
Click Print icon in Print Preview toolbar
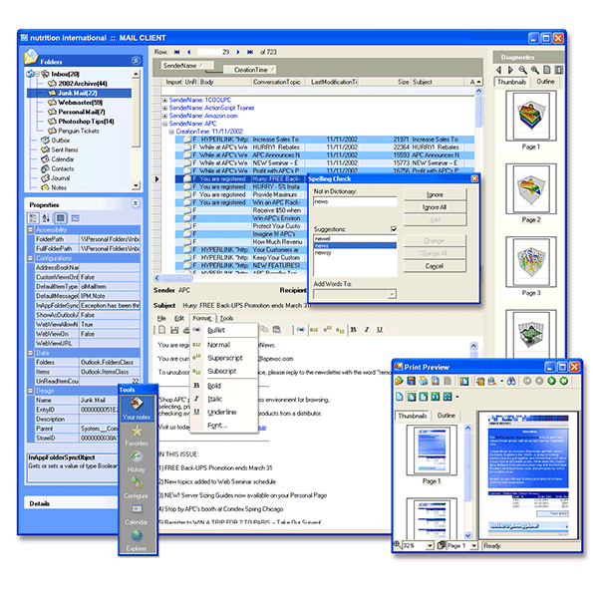[423, 381]
